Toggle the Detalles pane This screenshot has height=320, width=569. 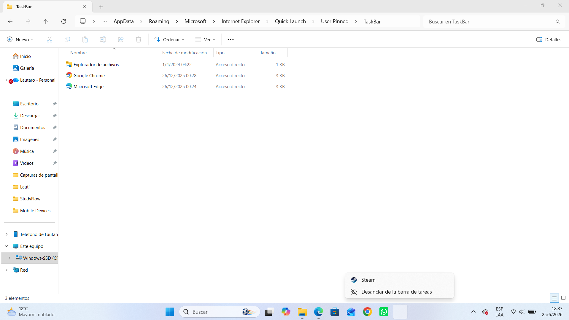coord(549,39)
